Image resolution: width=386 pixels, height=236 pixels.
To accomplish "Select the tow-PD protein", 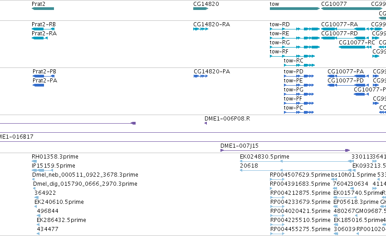I will pos(299,76).
